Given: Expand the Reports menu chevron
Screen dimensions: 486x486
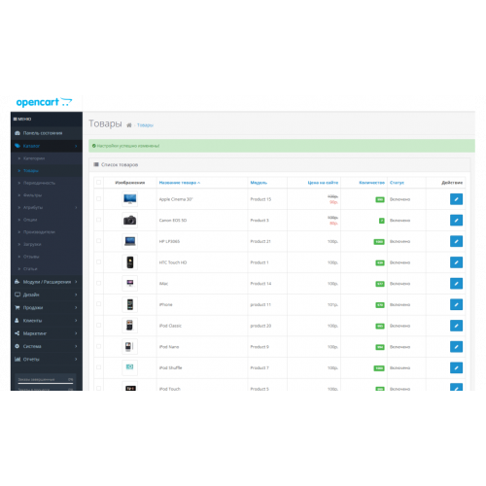Looking at the screenshot, I should pos(76,360).
